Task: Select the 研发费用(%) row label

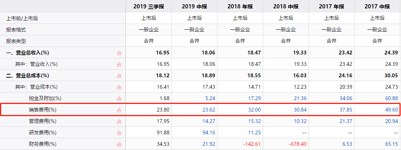Action: 42,132
